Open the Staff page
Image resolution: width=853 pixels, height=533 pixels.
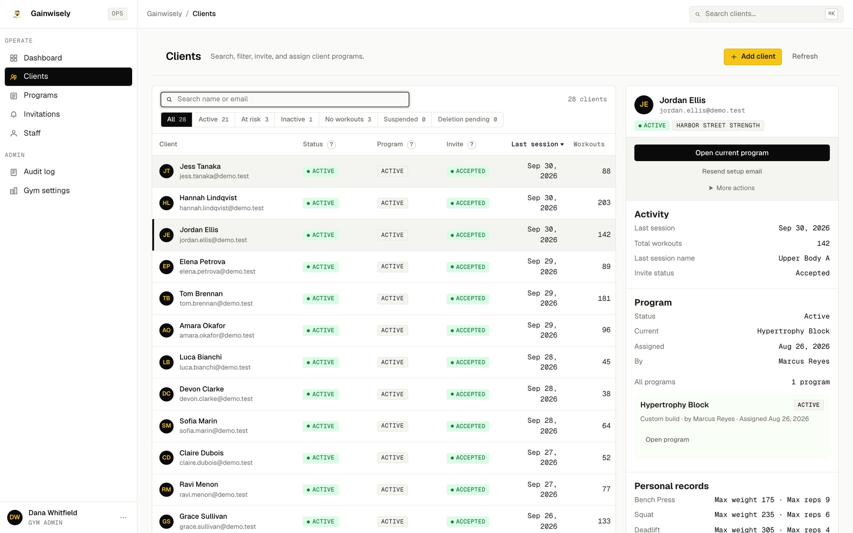coord(68,133)
